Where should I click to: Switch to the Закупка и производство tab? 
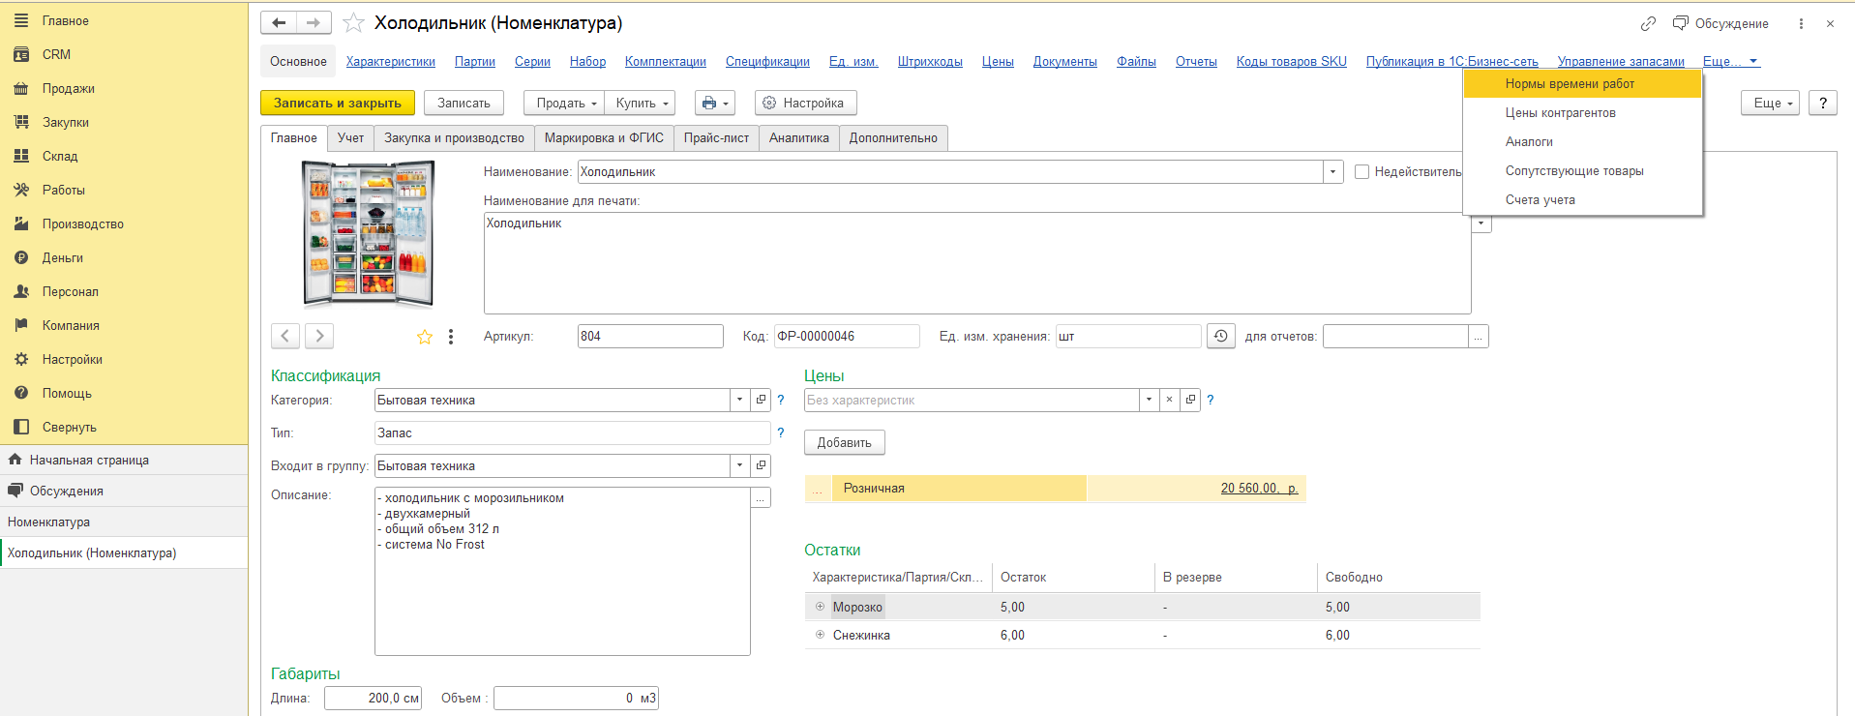(454, 138)
